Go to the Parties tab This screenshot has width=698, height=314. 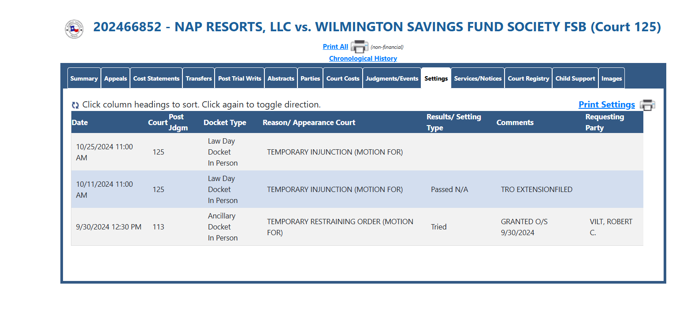[310, 78]
